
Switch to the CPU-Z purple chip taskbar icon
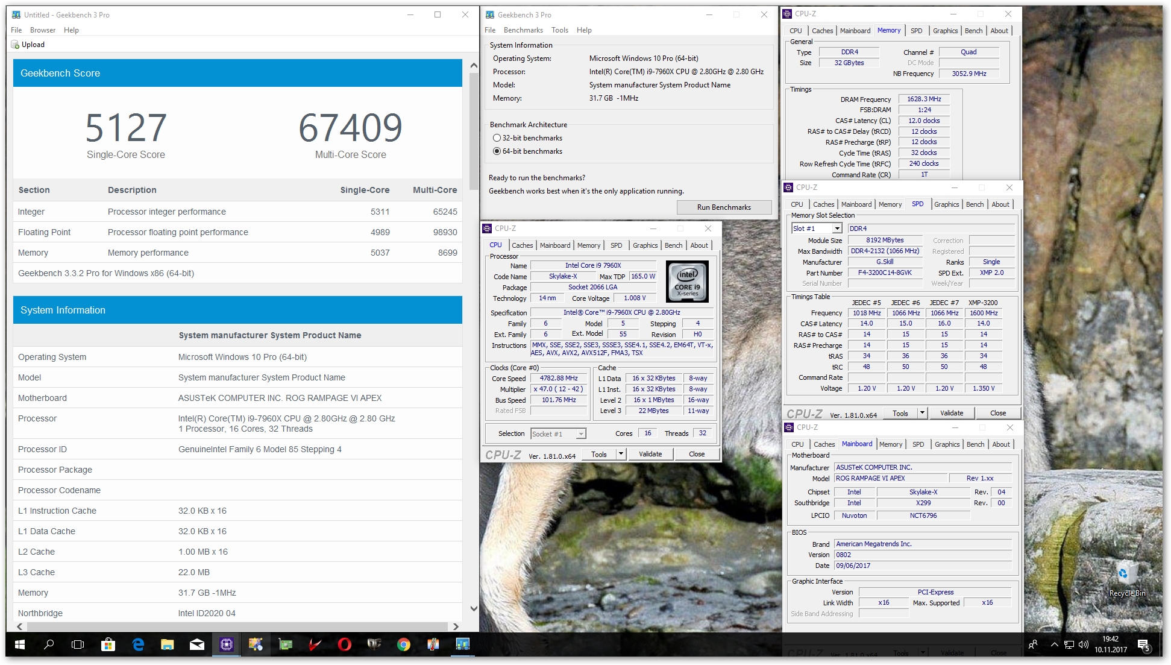pyautogui.click(x=227, y=645)
